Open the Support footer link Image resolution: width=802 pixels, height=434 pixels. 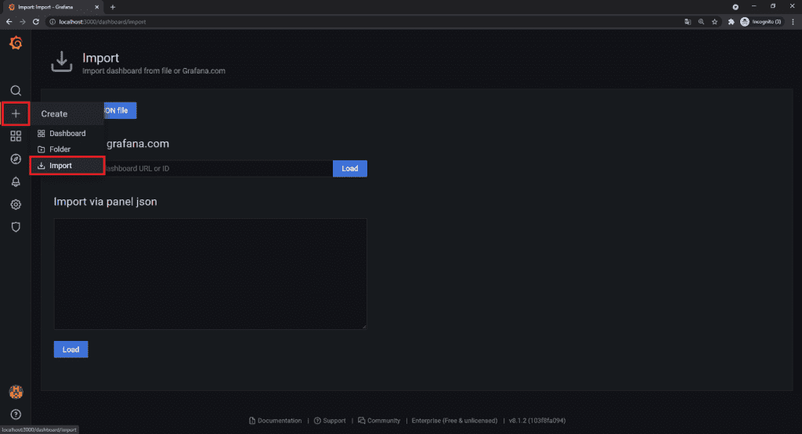point(330,421)
